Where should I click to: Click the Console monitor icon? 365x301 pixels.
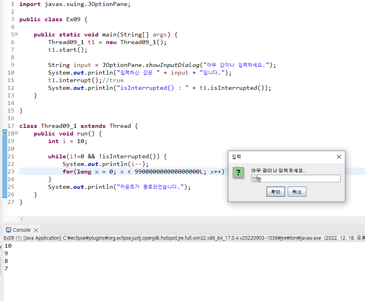(x=8, y=230)
